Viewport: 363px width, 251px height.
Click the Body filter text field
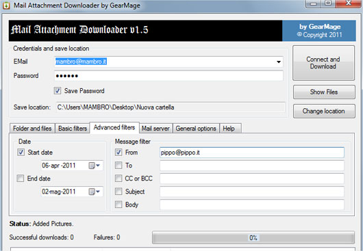click(252, 205)
